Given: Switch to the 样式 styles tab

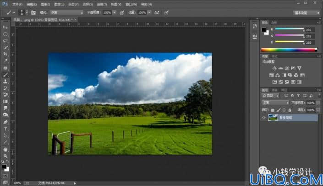Looking at the screenshot, I should (x=274, y=57).
